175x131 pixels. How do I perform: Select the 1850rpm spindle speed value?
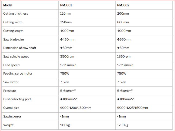[x=124, y=56]
